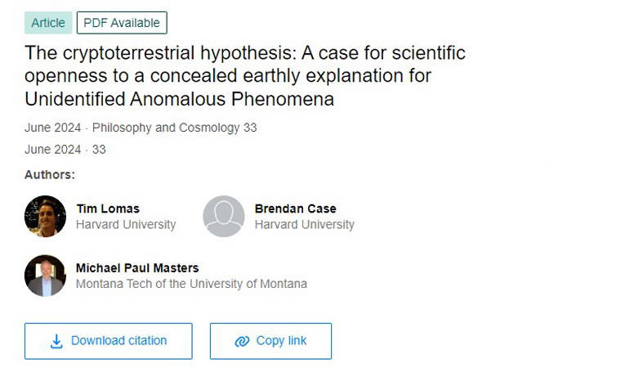
Task: Click the June 2024 date before the journal name
Action: [53, 128]
